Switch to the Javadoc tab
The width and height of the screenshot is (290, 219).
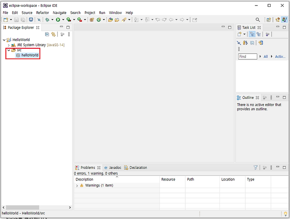pos(113,168)
